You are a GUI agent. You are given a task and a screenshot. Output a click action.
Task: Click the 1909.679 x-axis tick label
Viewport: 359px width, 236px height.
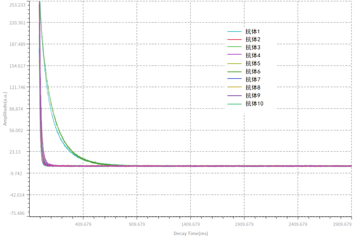[244, 224]
